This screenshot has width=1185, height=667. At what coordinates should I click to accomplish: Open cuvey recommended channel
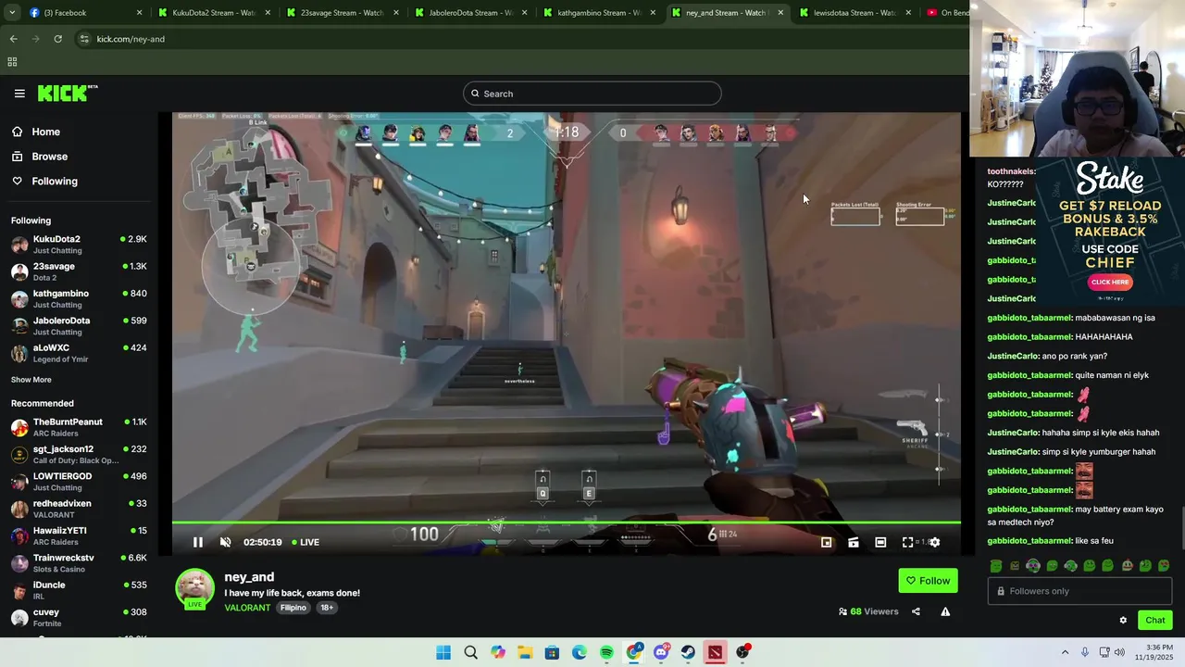point(79,617)
